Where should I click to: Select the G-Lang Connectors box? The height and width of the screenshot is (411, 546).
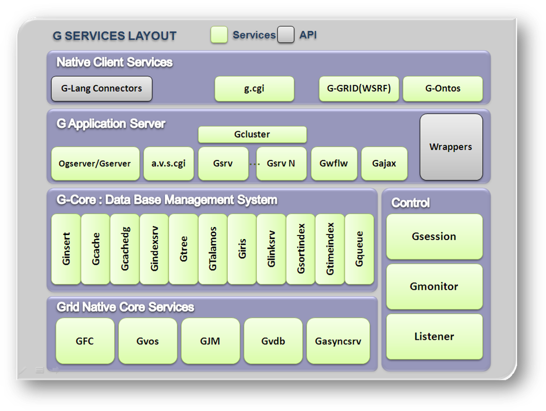click(101, 89)
